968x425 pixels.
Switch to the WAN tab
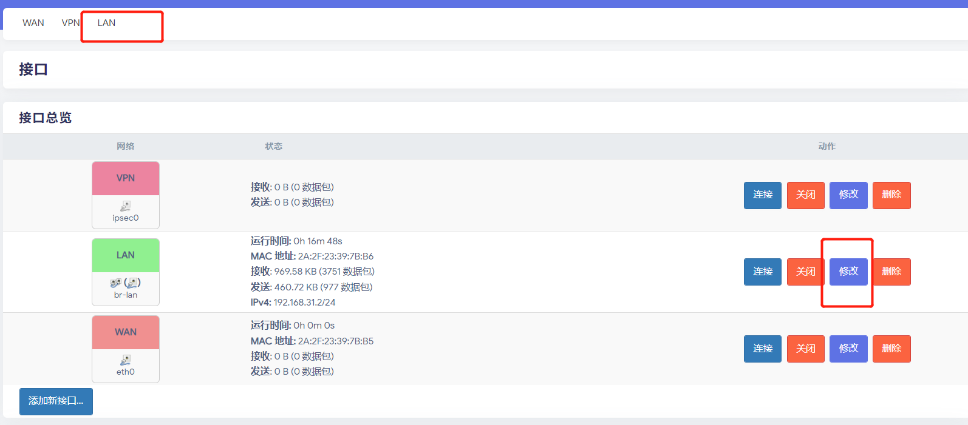tap(33, 23)
